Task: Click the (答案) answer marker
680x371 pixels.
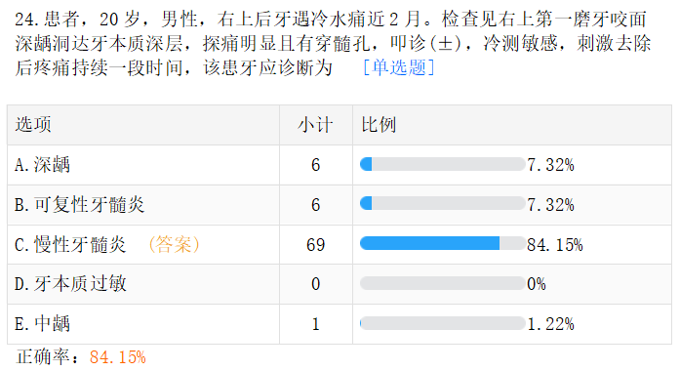Action: tap(174, 244)
